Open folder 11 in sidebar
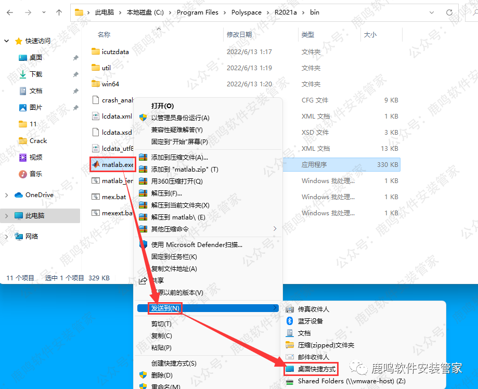Image resolution: width=478 pixels, height=389 pixels. click(x=33, y=124)
